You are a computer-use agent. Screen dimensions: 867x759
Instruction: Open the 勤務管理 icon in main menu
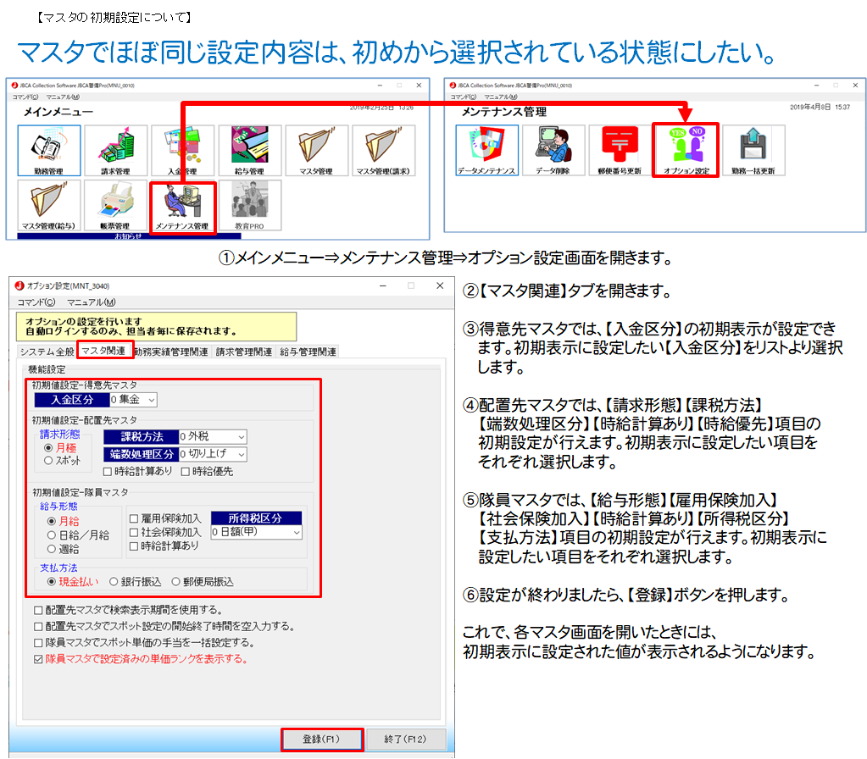click(x=48, y=151)
